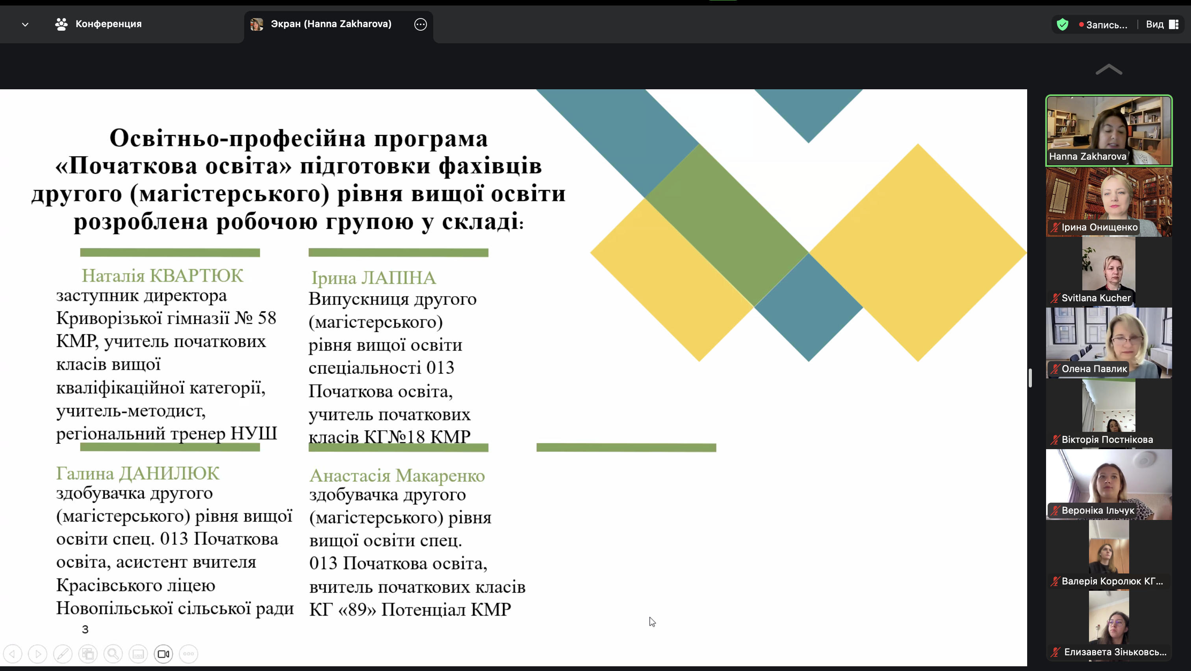The image size is (1191, 671).
Task: Collapse the video panel with the up chevron
Action: coord(1109,69)
